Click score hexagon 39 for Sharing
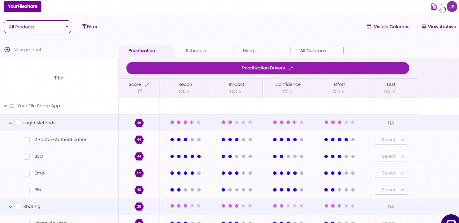 (139, 207)
